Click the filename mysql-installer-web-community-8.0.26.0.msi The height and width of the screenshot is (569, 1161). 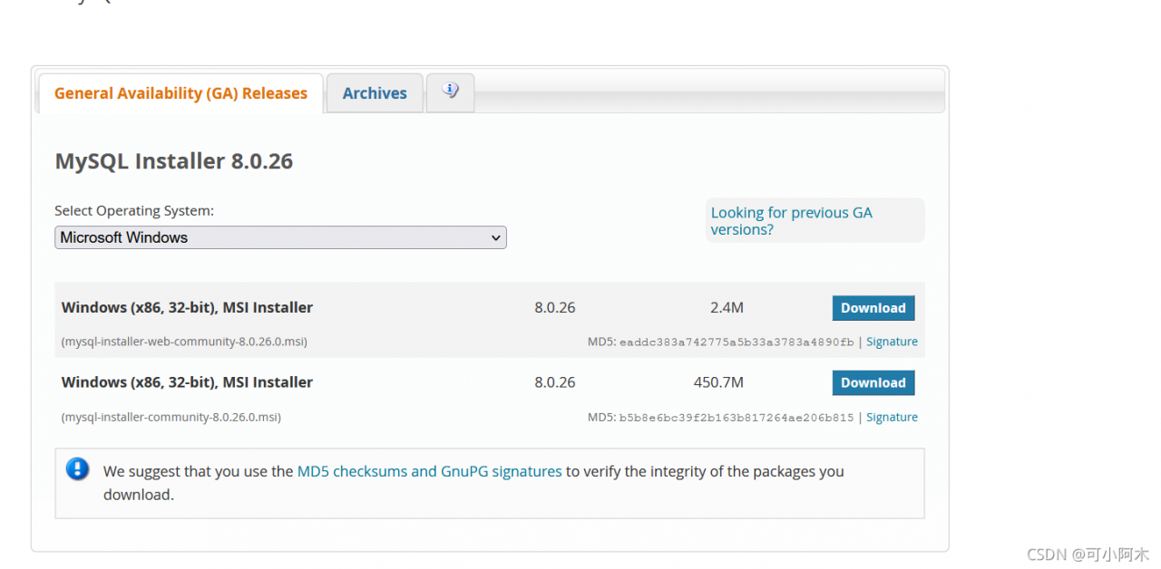184,342
